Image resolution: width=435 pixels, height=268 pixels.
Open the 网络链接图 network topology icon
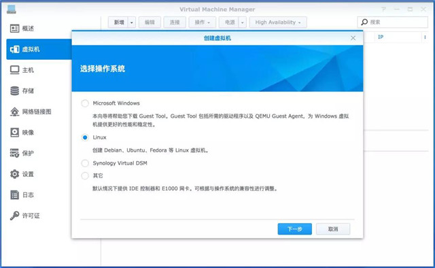click(14, 112)
